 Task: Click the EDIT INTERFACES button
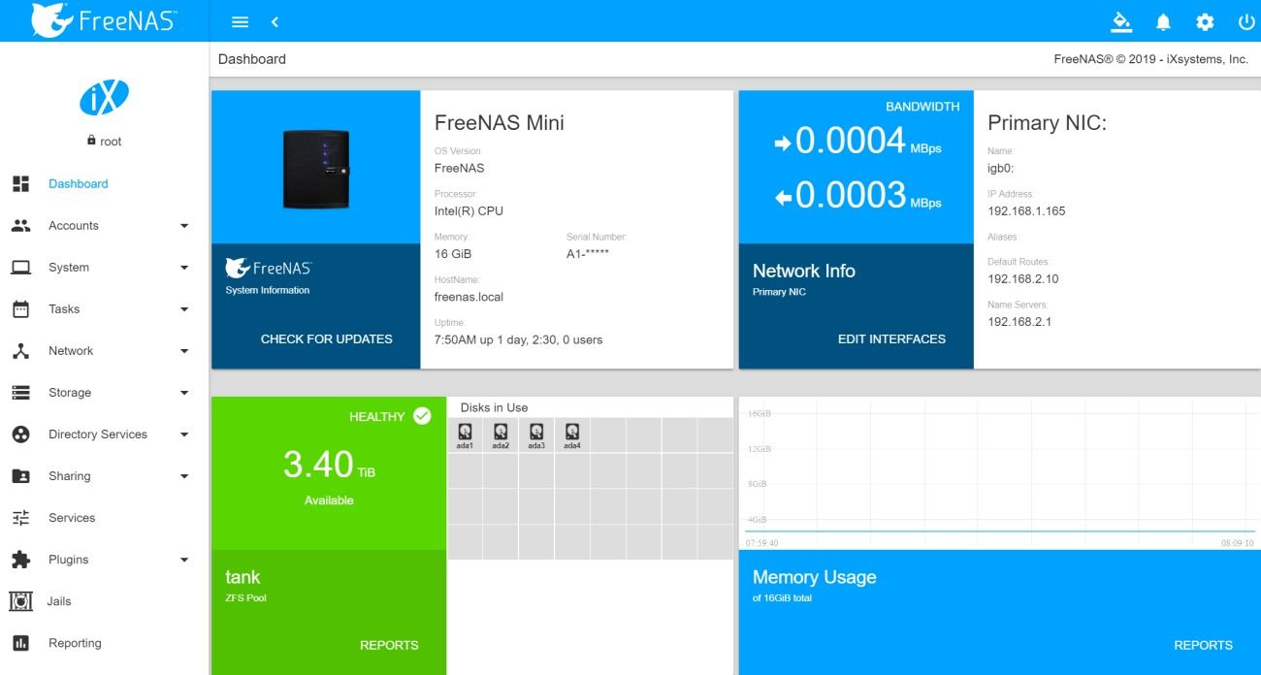click(891, 338)
